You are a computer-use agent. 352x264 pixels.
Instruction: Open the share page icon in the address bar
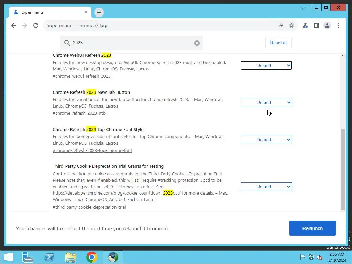[x=280, y=25]
